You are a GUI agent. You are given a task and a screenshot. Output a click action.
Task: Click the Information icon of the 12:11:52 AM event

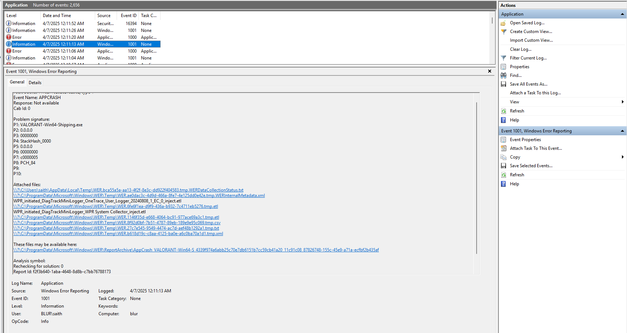point(9,23)
